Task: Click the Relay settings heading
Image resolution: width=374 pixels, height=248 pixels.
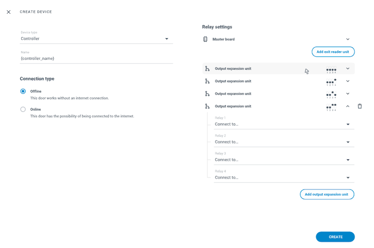Action: [x=217, y=27]
